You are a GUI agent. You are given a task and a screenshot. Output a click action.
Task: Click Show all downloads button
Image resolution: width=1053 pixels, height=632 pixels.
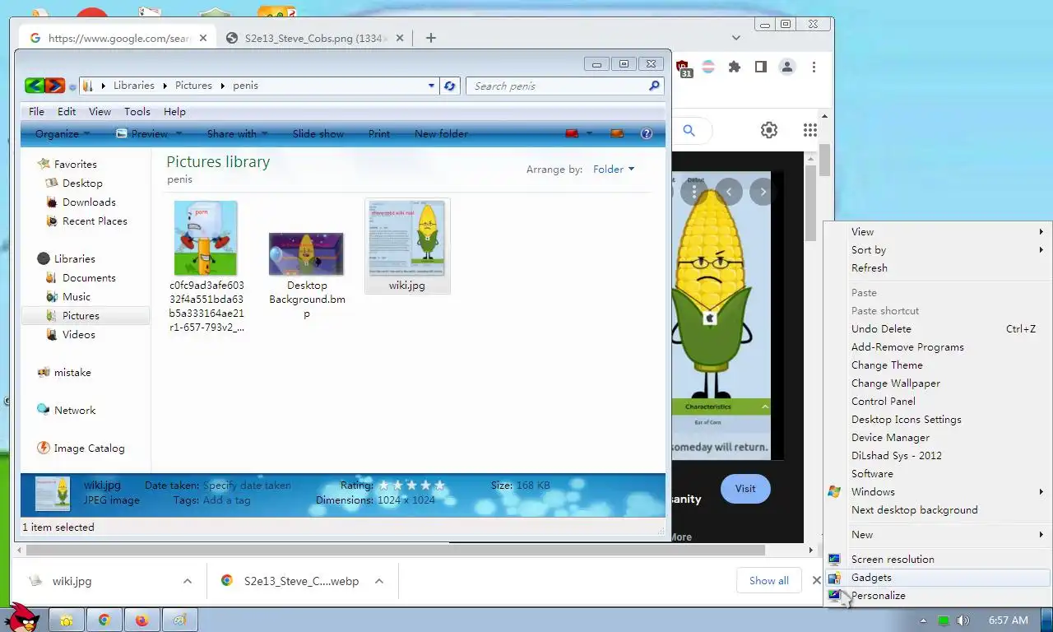click(x=769, y=580)
